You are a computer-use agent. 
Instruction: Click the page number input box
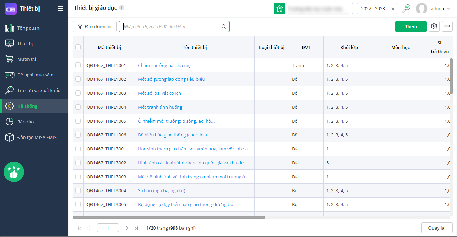108,228
